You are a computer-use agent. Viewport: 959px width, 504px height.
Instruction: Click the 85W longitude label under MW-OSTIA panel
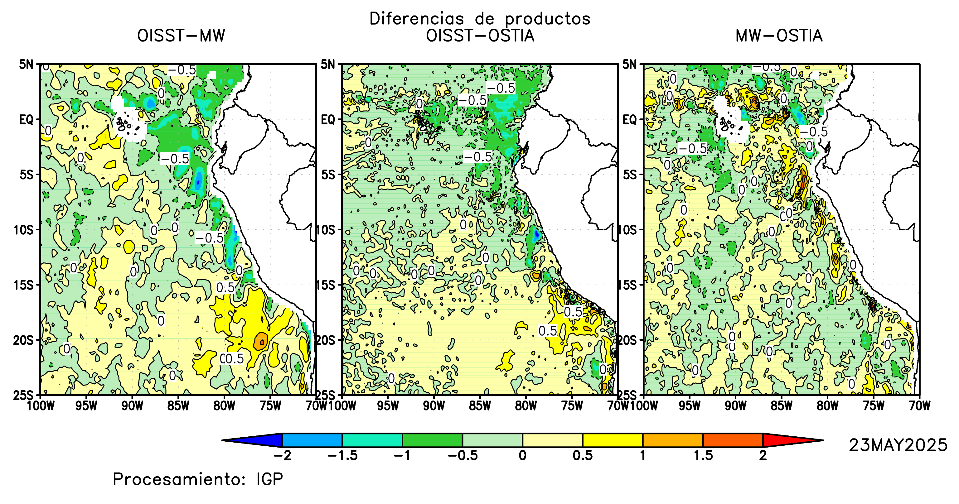point(782,406)
